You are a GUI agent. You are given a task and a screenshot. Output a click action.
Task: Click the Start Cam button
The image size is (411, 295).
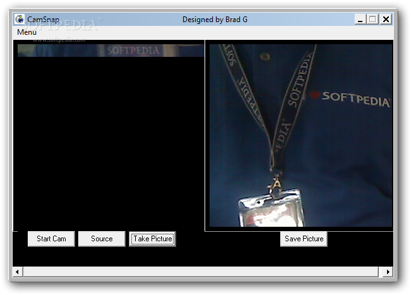click(51, 239)
